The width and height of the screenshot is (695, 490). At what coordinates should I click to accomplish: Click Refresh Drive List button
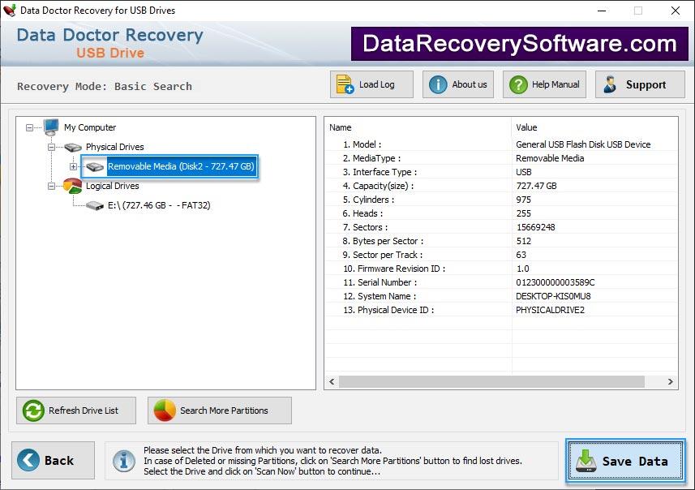coord(76,410)
